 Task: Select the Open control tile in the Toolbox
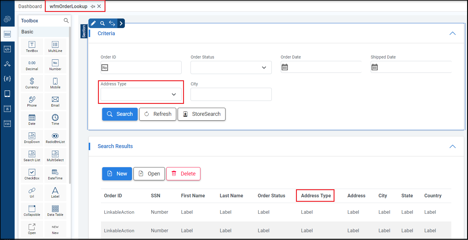coord(32,229)
